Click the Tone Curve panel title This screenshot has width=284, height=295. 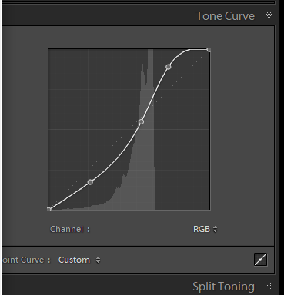point(226,16)
